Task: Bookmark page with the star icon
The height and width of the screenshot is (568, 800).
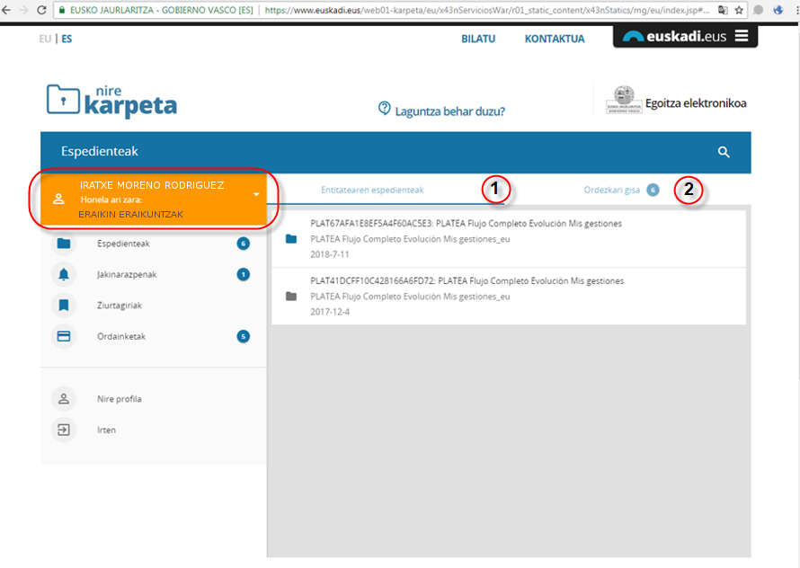Action: click(739, 10)
